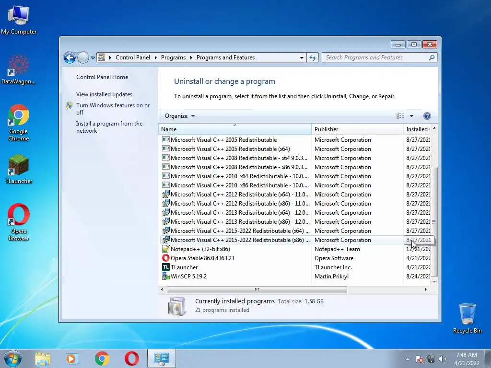Open the DataWagon desktop shortcut
491x368 pixels.
[x=19, y=69]
